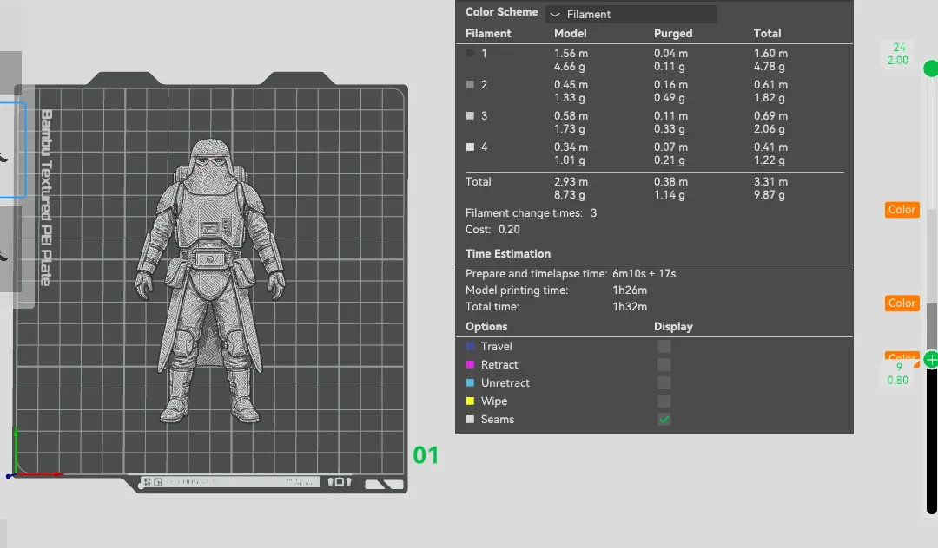Click the partly hidden Color marker near layer 9

point(902,356)
